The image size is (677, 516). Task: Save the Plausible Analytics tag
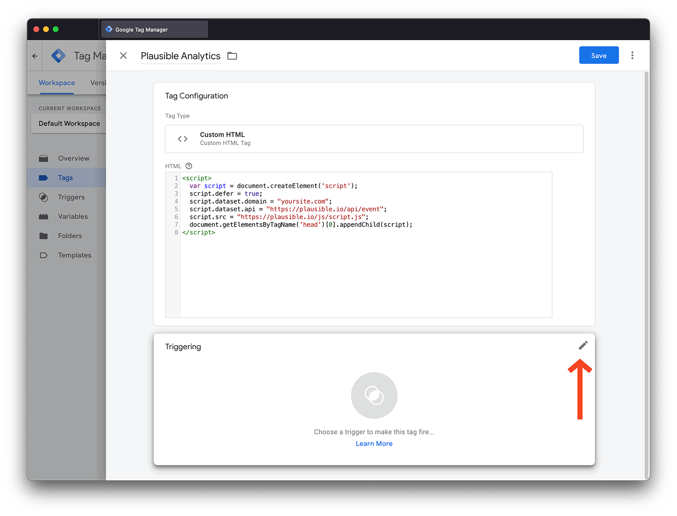click(x=598, y=55)
